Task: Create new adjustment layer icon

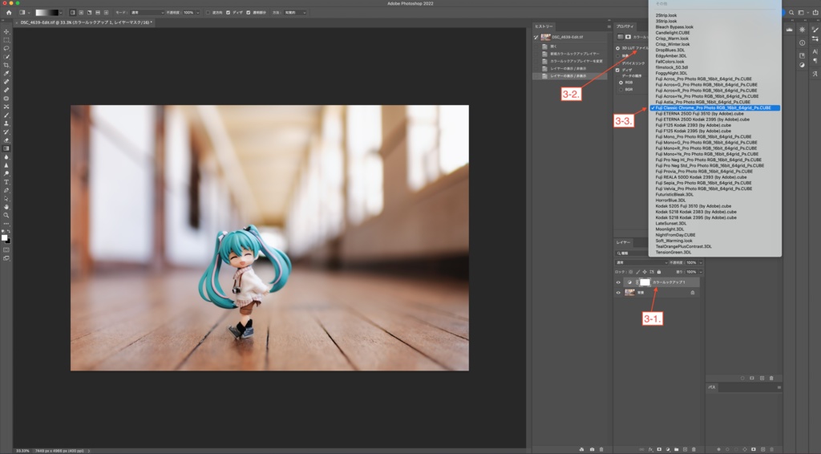Action: pyautogui.click(x=668, y=449)
